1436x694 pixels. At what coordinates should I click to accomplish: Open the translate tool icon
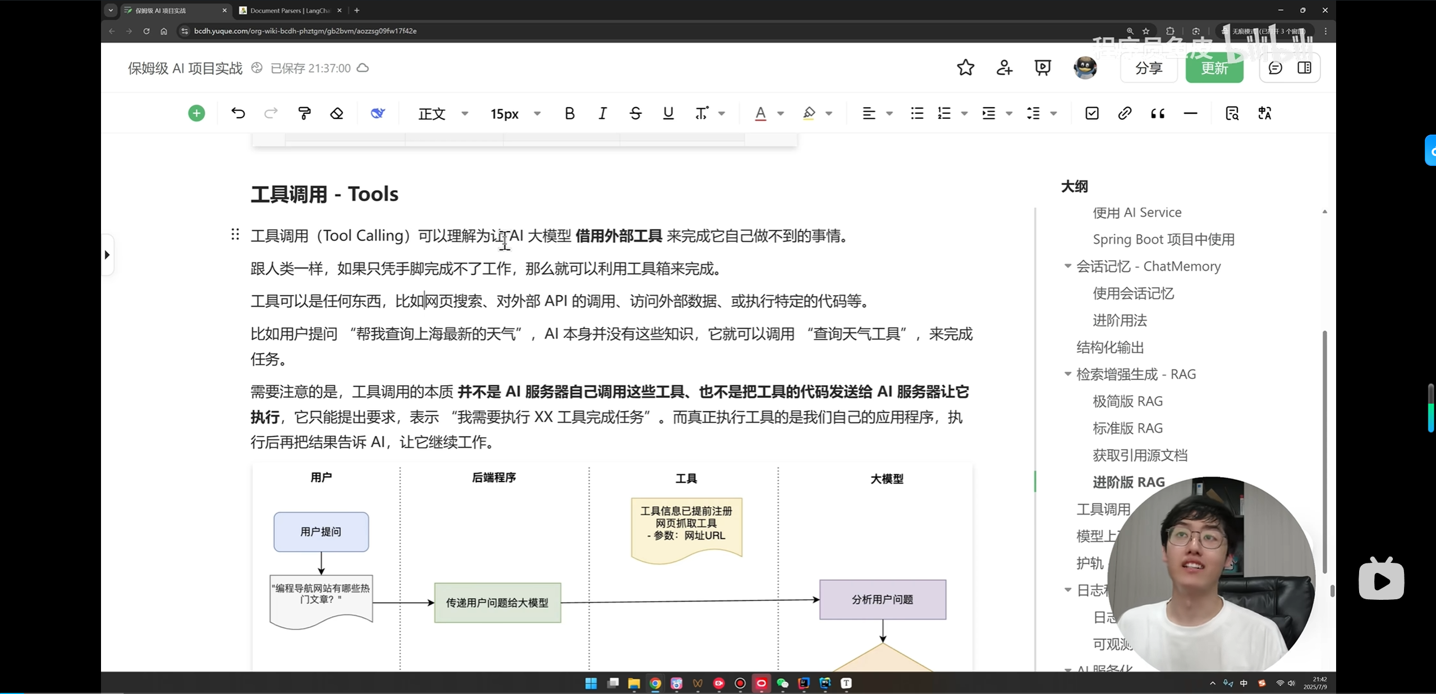point(1265,113)
